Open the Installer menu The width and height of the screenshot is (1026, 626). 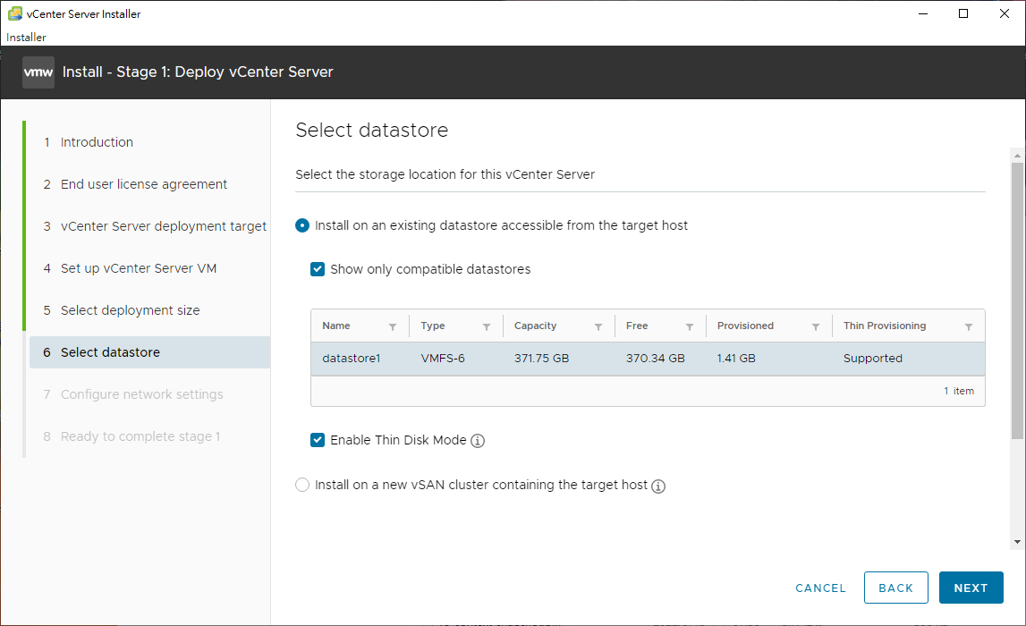[26, 38]
